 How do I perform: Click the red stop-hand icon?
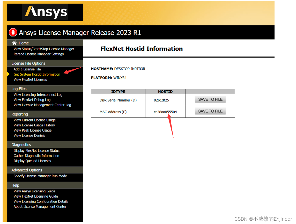coord(13,32)
